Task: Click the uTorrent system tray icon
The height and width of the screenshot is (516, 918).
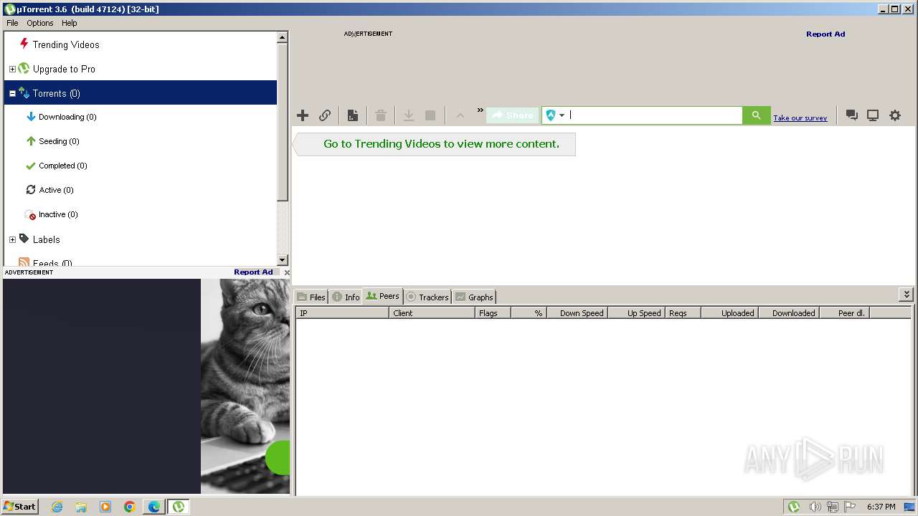Action: pyautogui.click(x=794, y=507)
